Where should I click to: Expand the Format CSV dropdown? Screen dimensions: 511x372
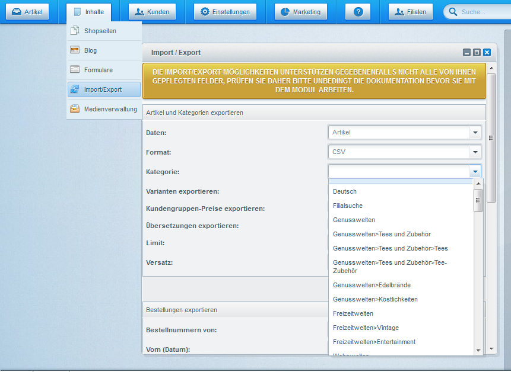click(475, 152)
